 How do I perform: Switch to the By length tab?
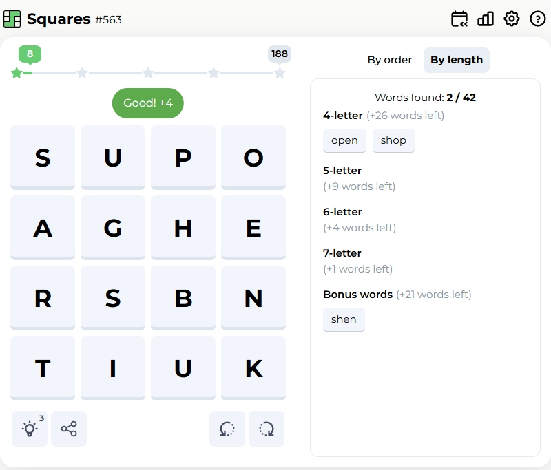point(457,60)
